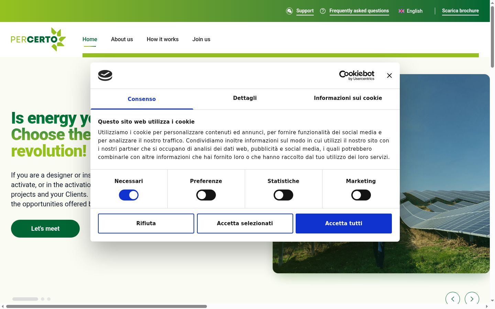This screenshot has height=309, width=495.
Task: Open Frequently asked questions link
Action: (x=359, y=11)
